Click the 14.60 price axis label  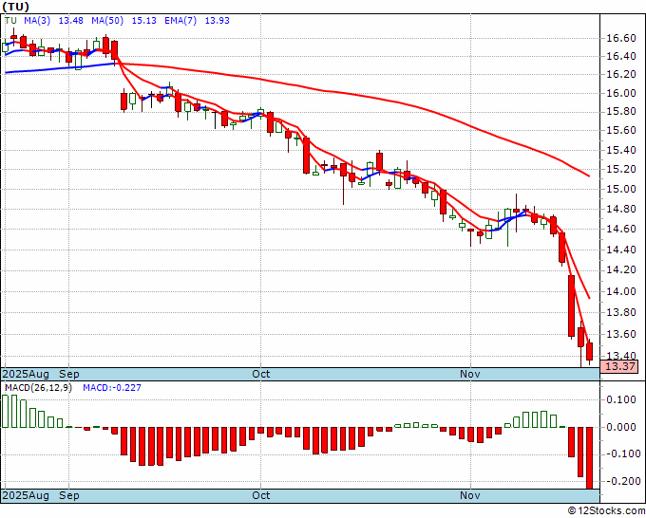click(621, 230)
